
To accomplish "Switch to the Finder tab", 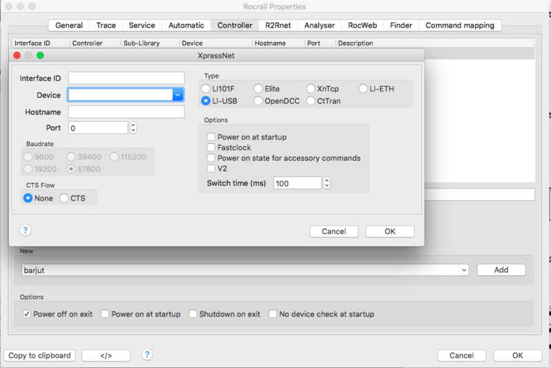I will pyautogui.click(x=401, y=25).
